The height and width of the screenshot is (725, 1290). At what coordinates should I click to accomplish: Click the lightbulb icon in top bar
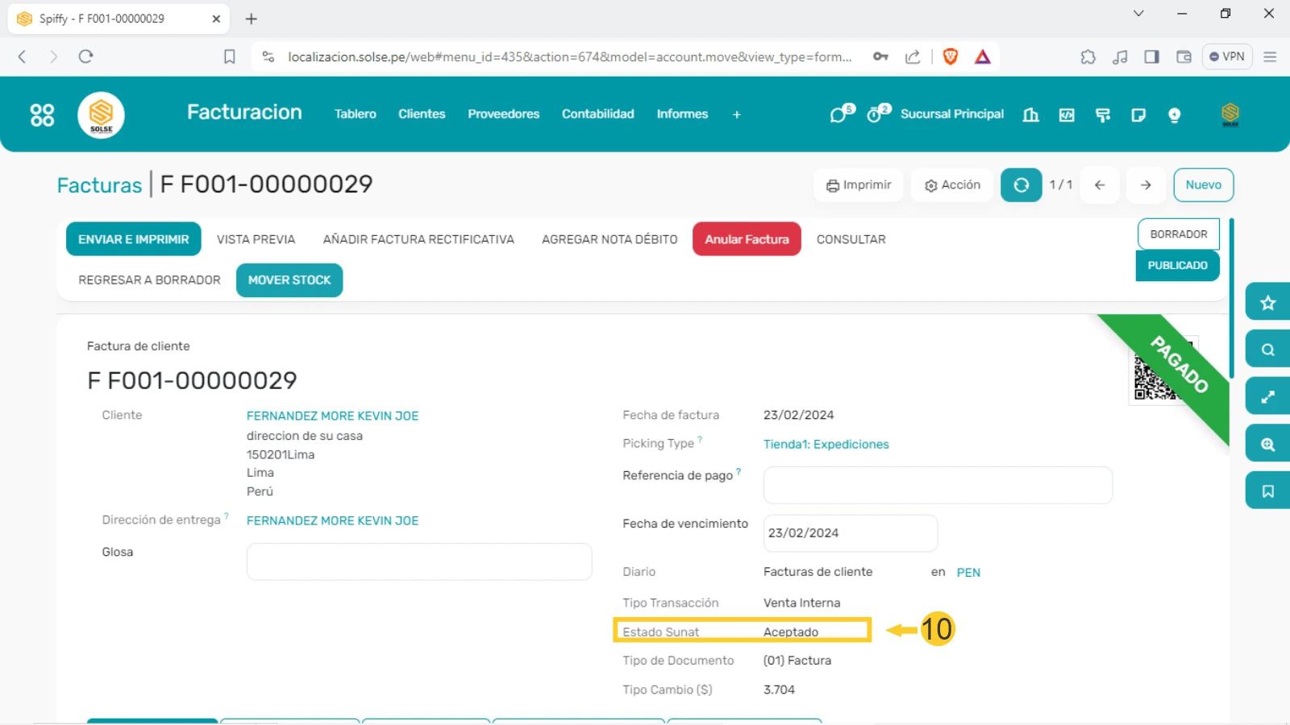coord(1174,115)
